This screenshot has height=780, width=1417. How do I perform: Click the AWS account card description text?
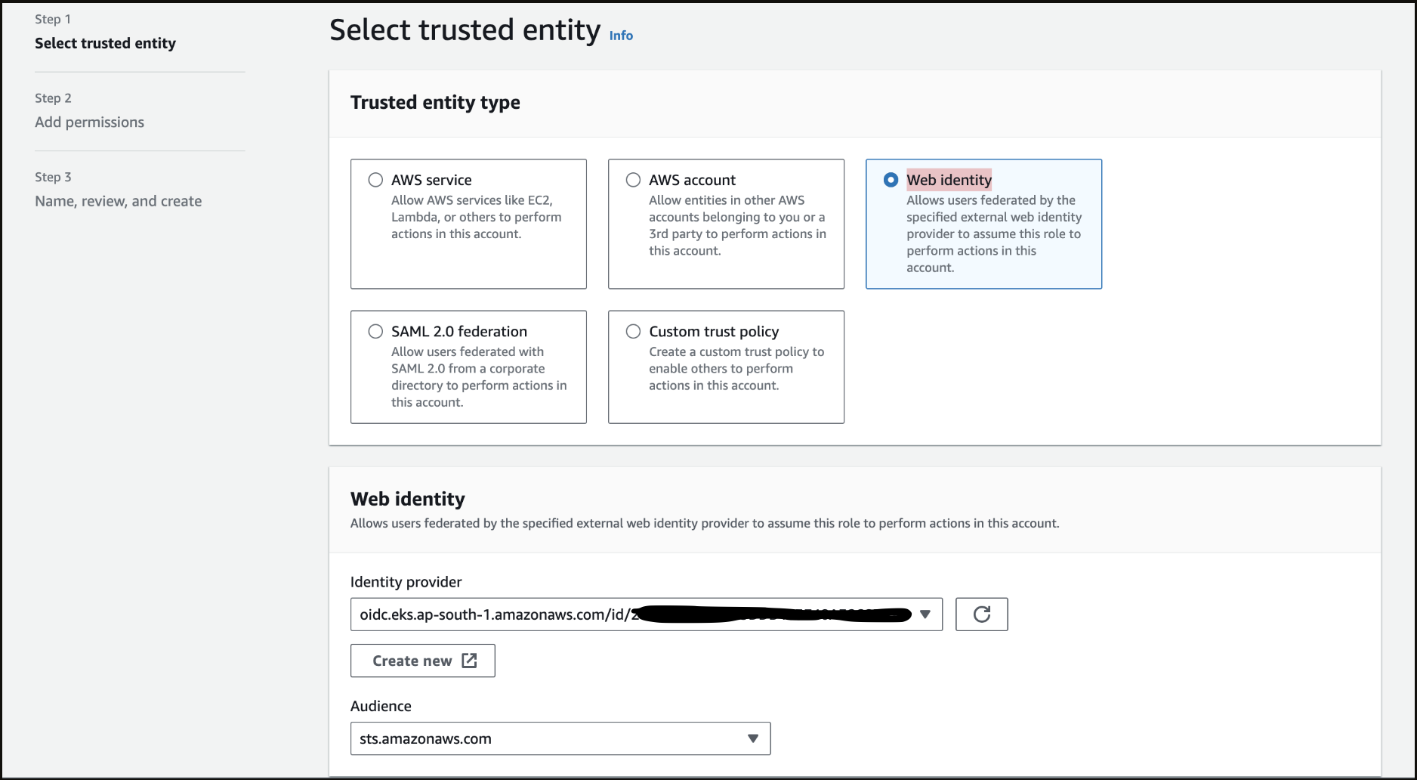[x=736, y=226]
